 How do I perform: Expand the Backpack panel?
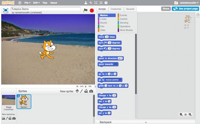146,122
